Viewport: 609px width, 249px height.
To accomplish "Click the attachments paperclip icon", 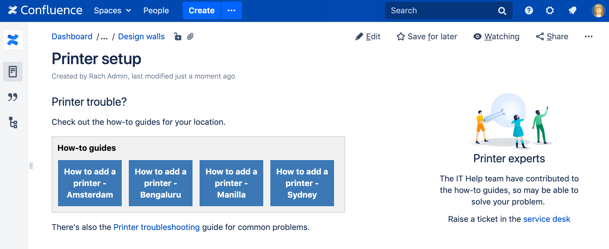I will (x=190, y=37).
